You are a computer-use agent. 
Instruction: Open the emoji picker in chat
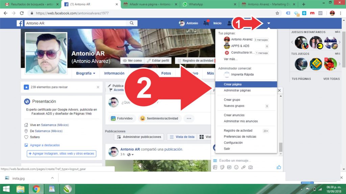pos(236,167)
